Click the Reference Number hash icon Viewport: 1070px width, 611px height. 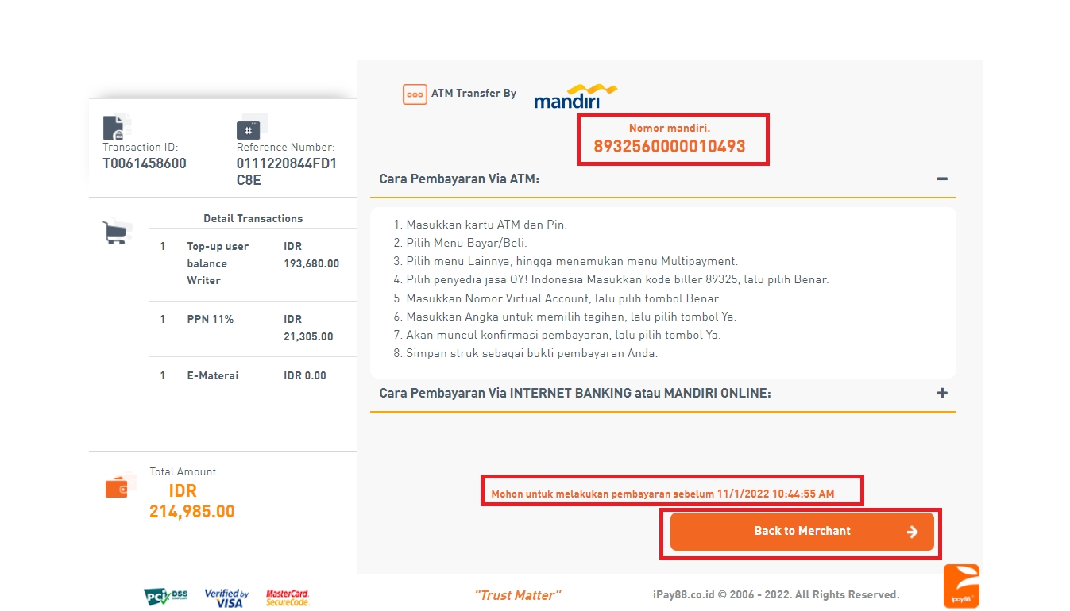tap(251, 128)
